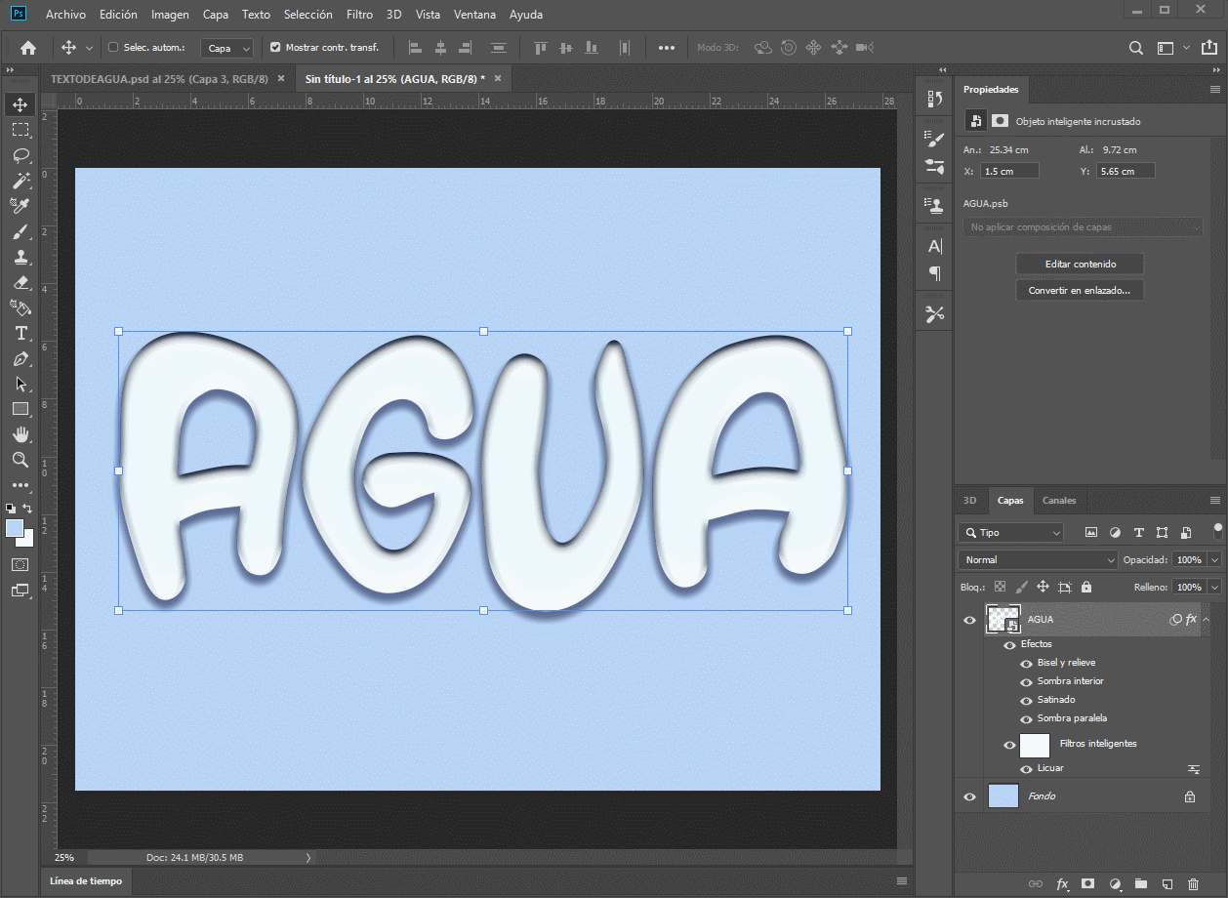Select the Magic Wand tool
This screenshot has width=1228, height=898.
click(x=20, y=181)
